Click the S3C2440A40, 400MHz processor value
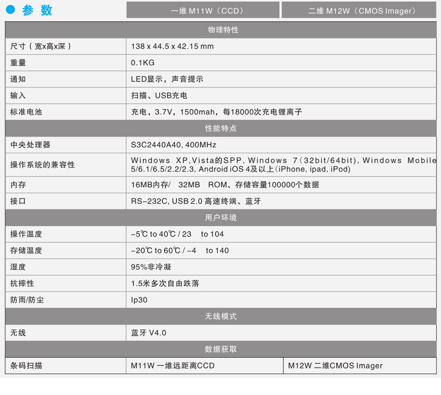The width and height of the screenshot is (441, 395). pos(174,145)
